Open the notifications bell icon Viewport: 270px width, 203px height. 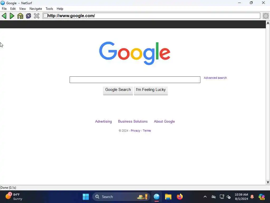click(x=252, y=197)
